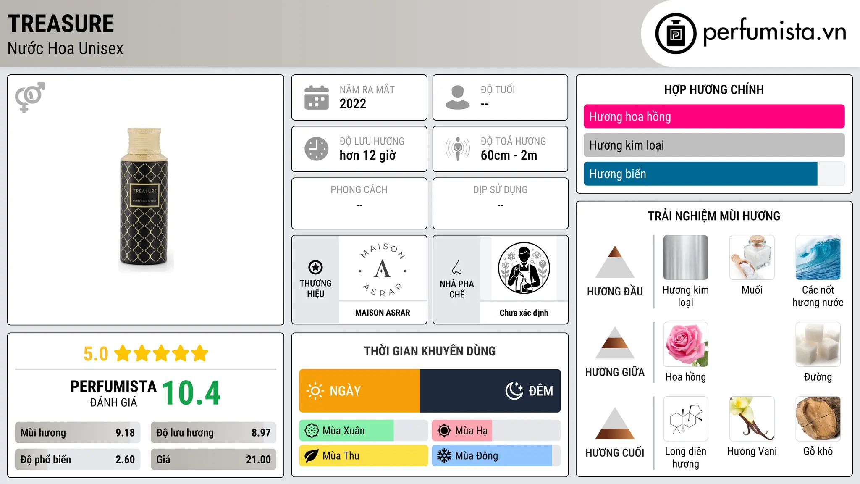
Task: Click the sillage icon beside Độ toả hương
Action: click(458, 149)
